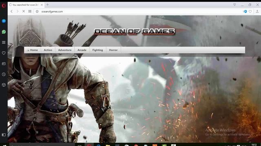
Task: Go back to the previous page
Action: point(11,11)
